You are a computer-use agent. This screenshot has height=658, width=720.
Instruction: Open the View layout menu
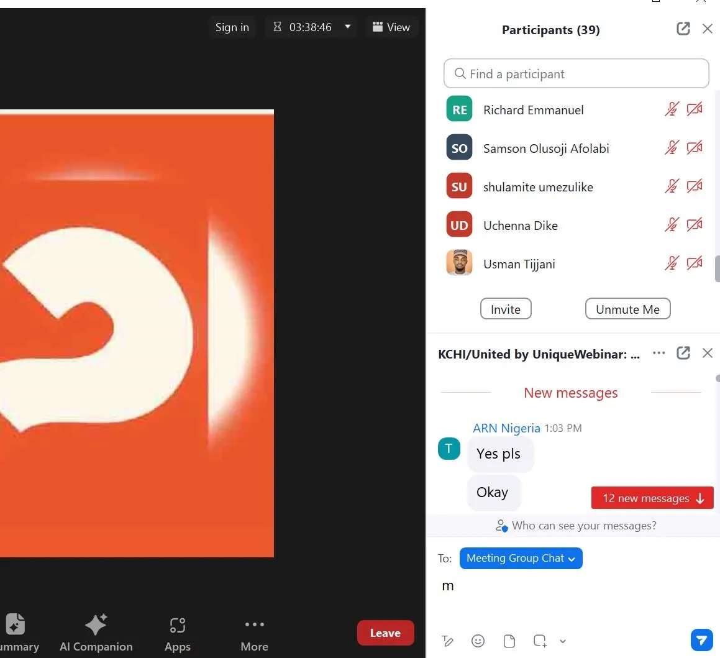click(x=391, y=27)
